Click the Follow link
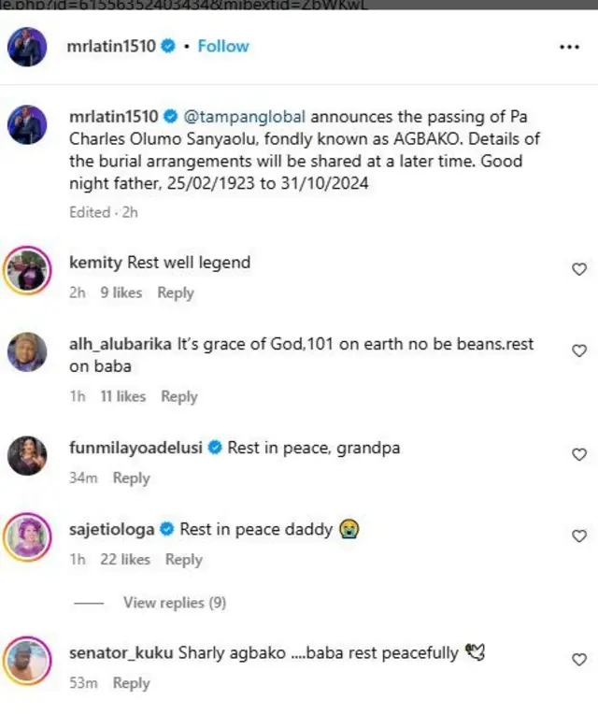598x714 pixels. click(x=223, y=46)
